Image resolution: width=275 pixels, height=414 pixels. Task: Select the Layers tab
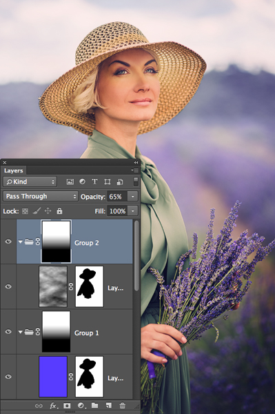pos(14,170)
